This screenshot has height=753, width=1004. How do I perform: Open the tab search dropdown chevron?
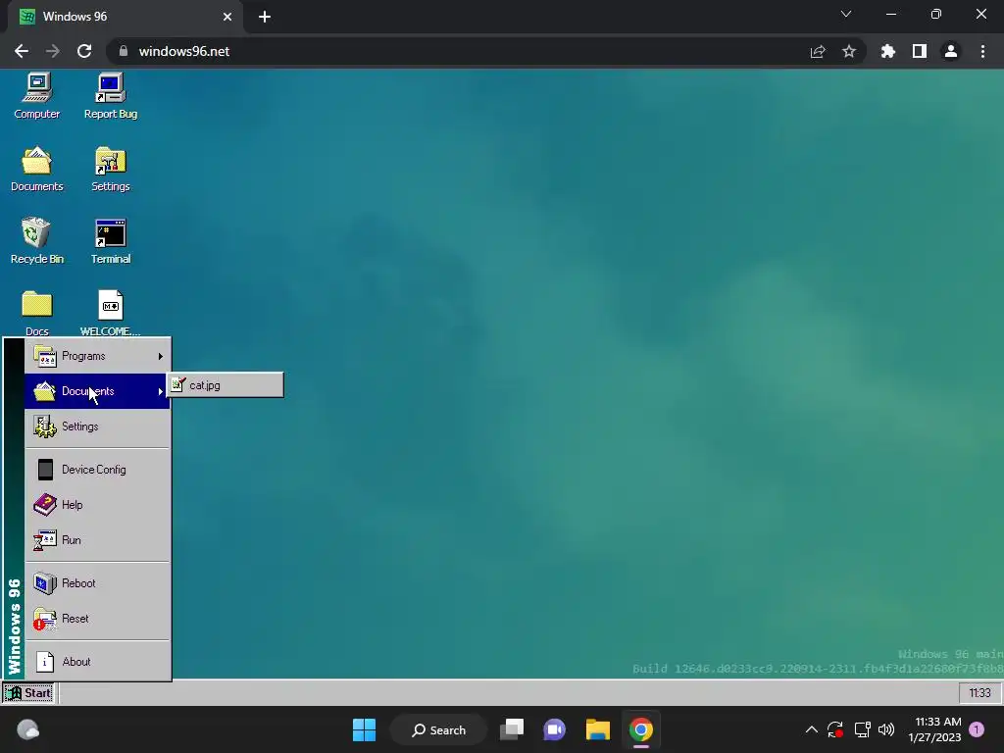[846, 14]
